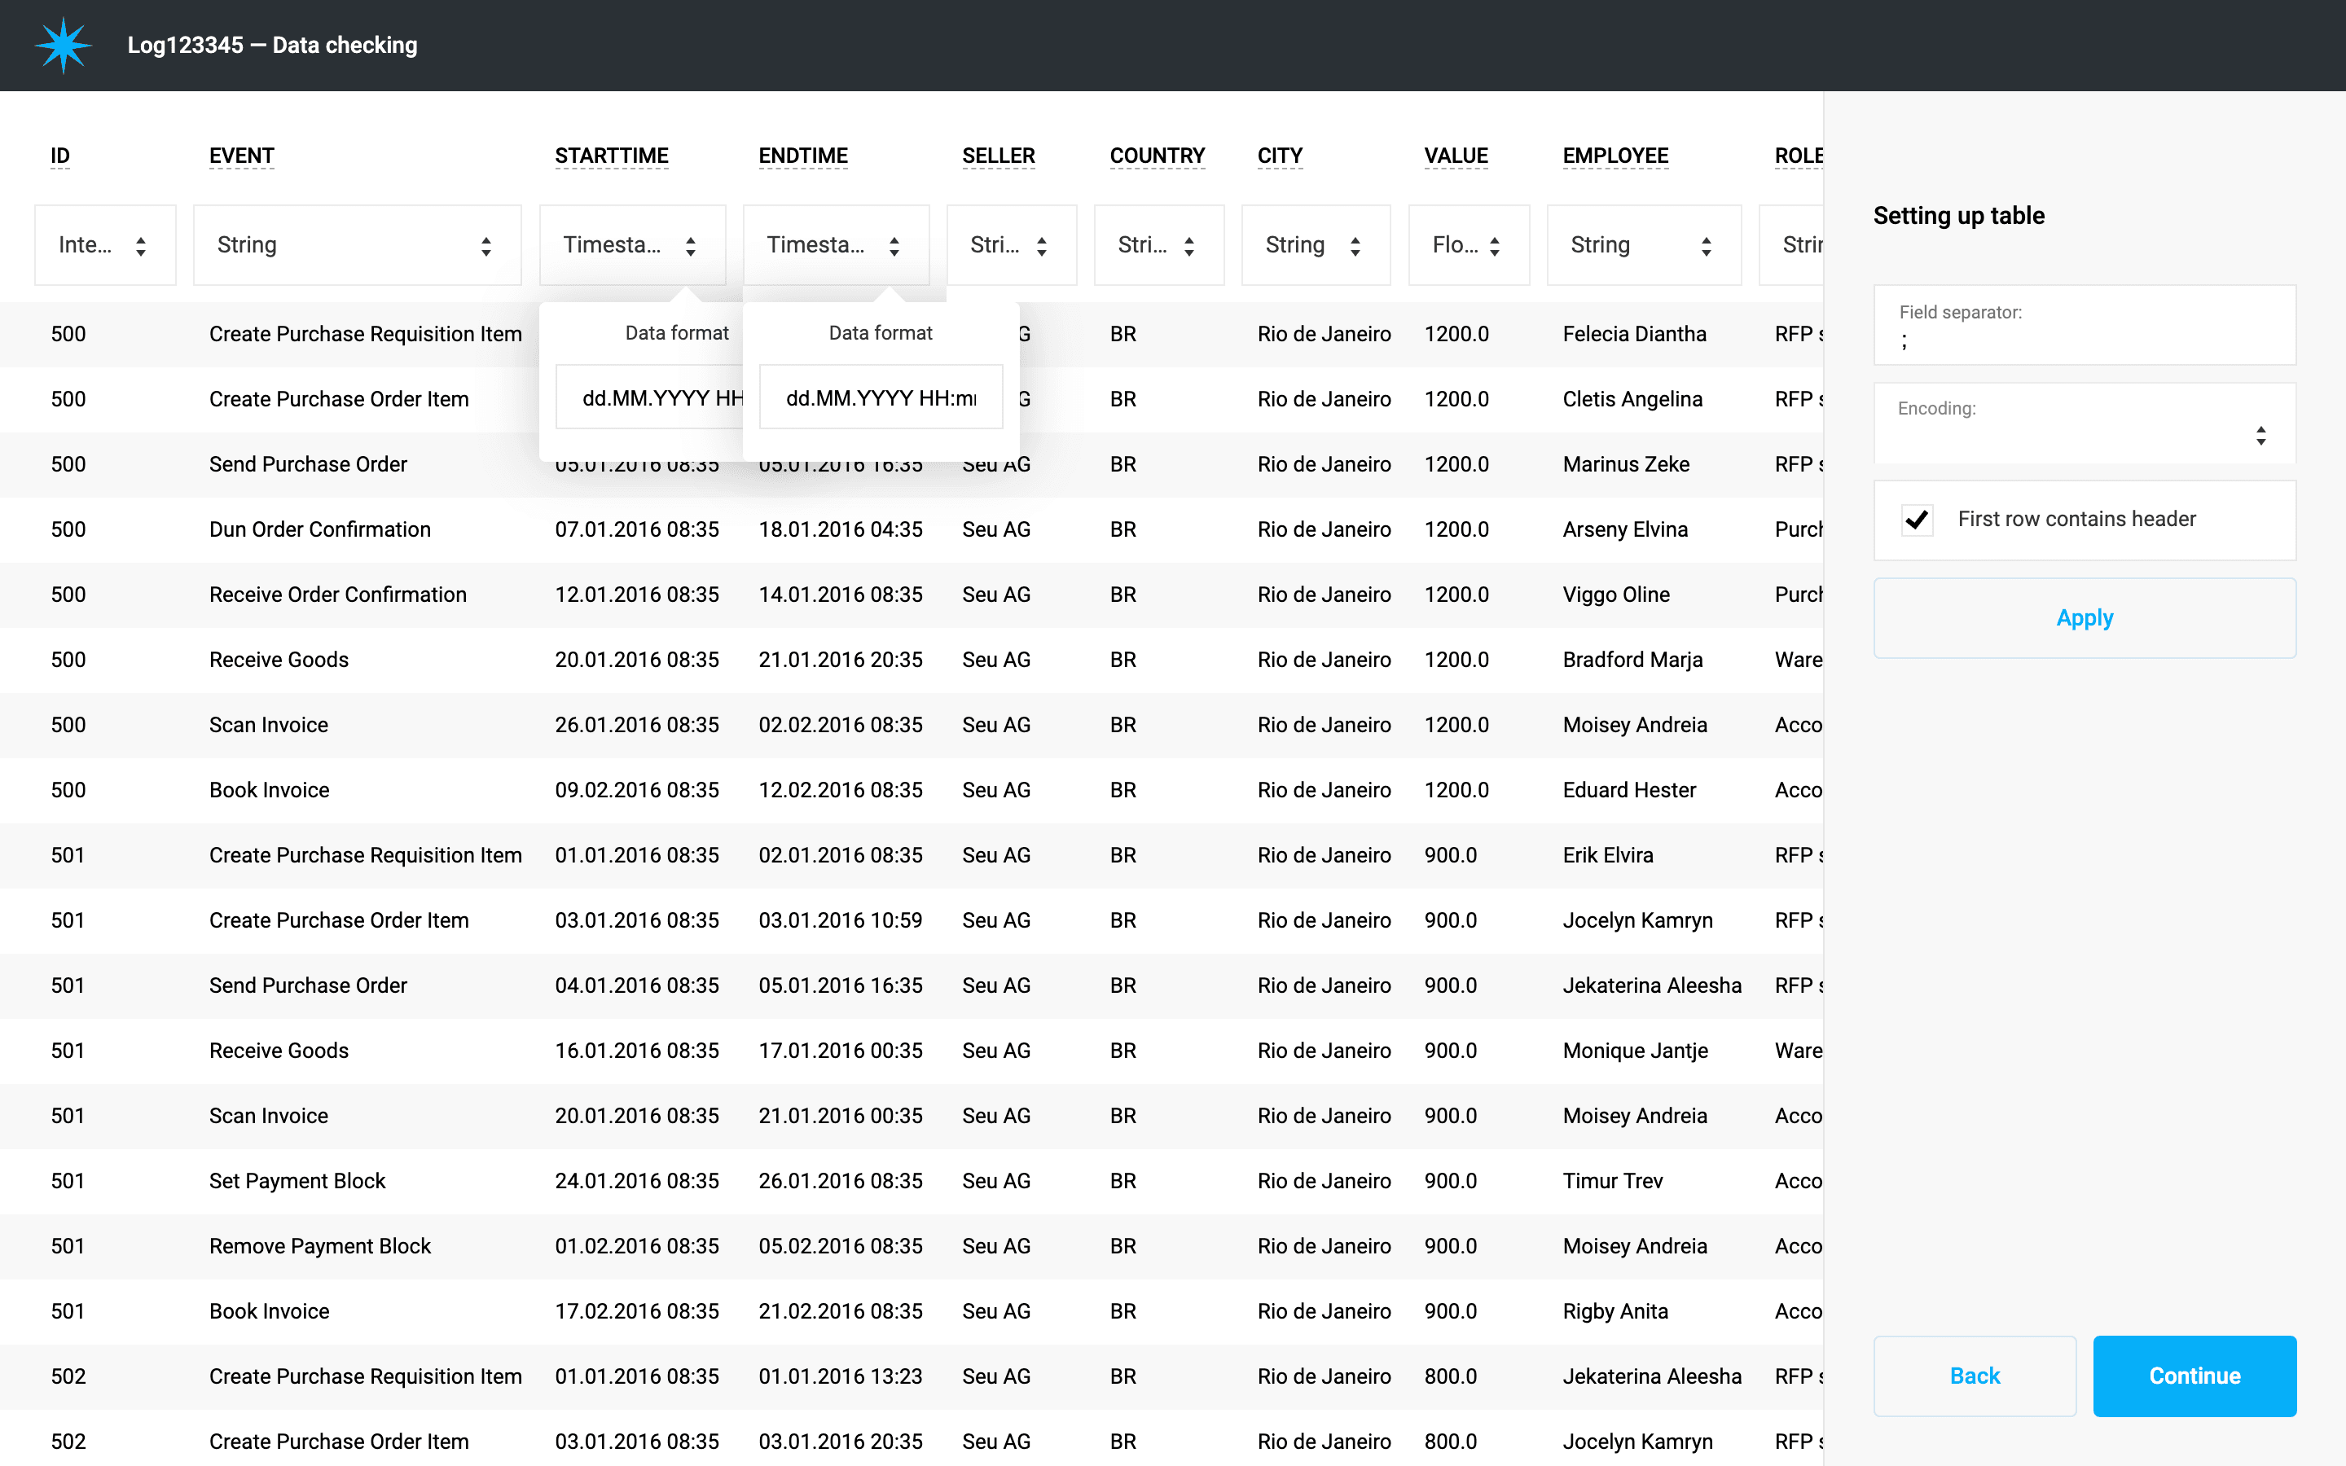Viewport: 2346px width, 1466px height.
Task: Expand the VALUE column Float type dropdown
Action: [1468, 245]
